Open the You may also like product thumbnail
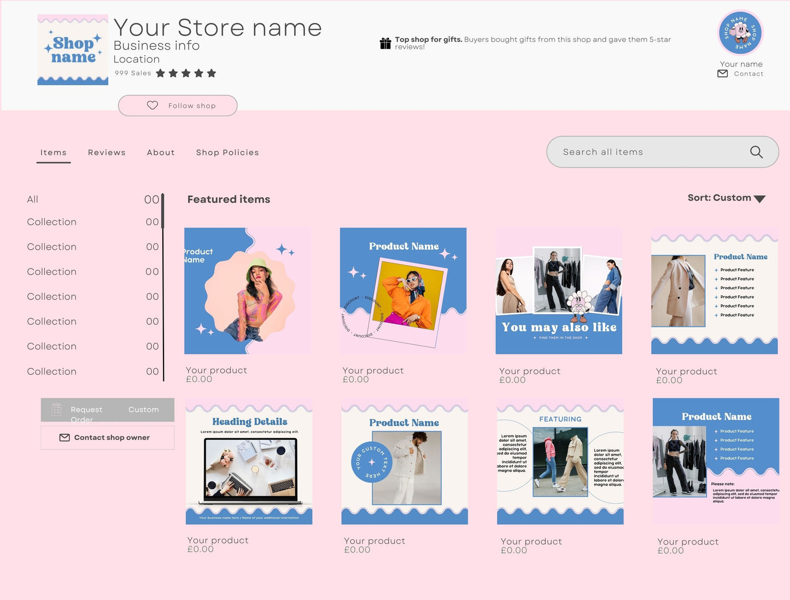 click(558, 291)
